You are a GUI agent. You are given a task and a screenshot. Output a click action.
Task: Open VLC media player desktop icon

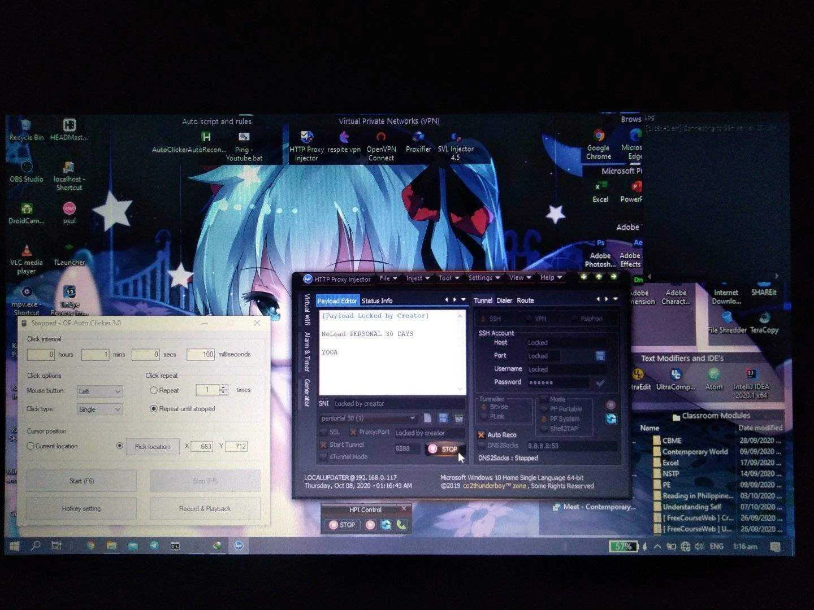pos(26,260)
